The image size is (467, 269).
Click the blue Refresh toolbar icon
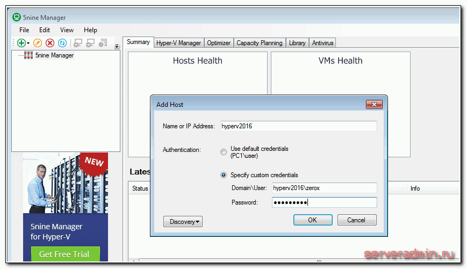tap(62, 43)
